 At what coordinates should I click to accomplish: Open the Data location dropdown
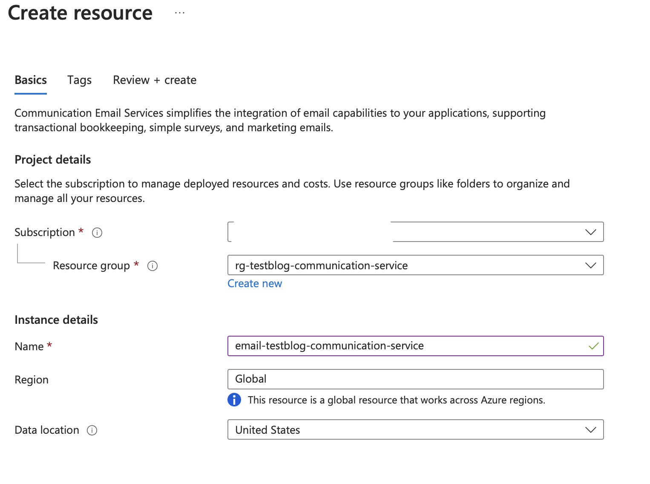coord(590,429)
